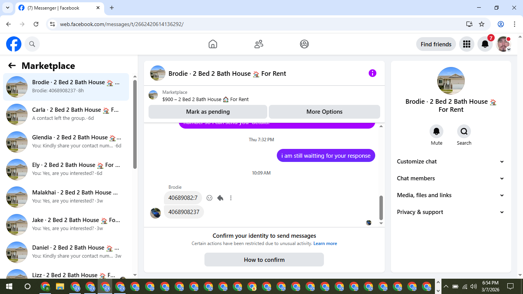Go to the Facebook Home icon
The height and width of the screenshot is (294, 523).
(x=213, y=44)
